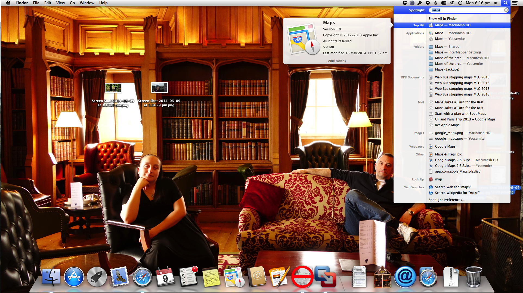
Task: Click the Bluetooth battery status icon
Action: 452,3
